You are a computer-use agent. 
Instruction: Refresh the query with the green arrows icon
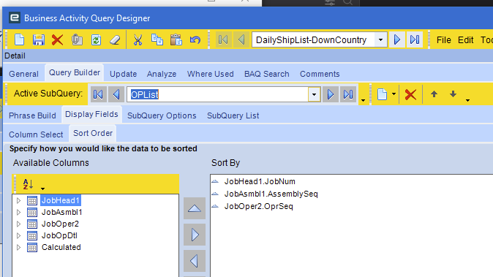[x=96, y=40]
